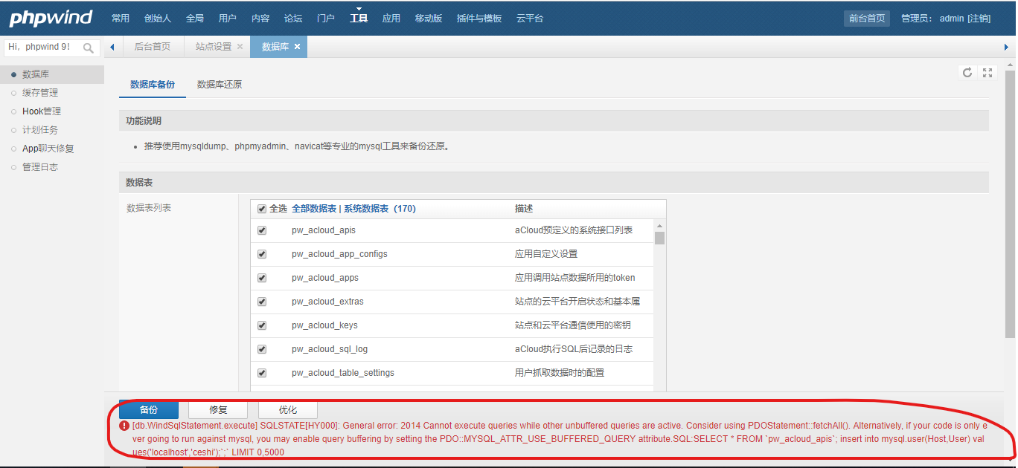Click the 优化 optimize button

pyautogui.click(x=287, y=409)
